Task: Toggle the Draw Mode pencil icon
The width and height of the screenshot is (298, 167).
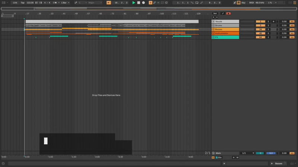Action: pos(239,3)
